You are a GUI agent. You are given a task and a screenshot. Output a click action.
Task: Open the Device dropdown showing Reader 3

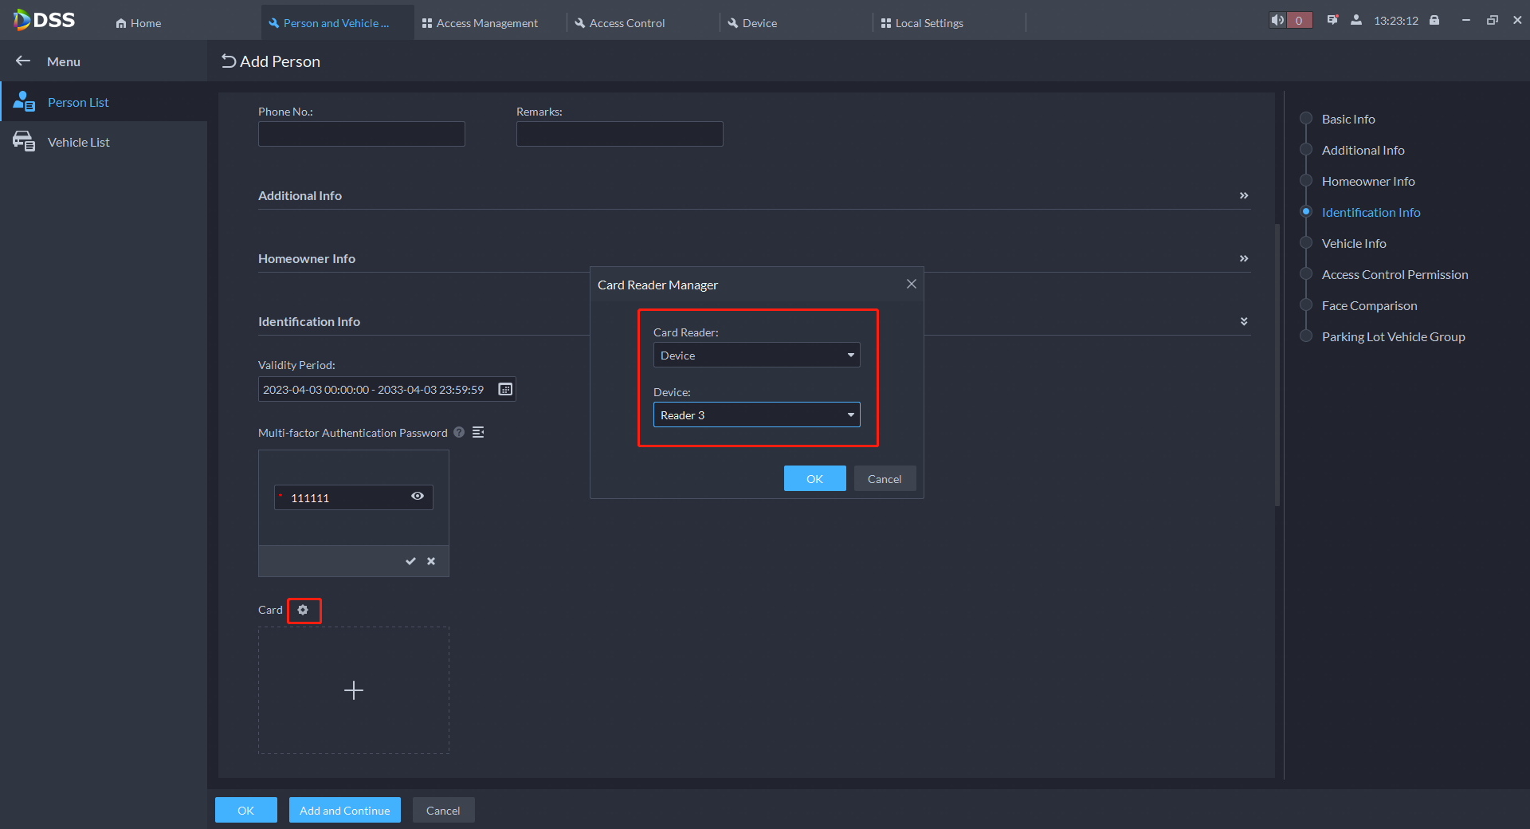(x=756, y=414)
